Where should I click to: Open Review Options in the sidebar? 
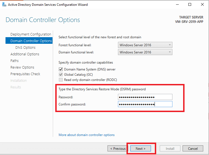pyautogui.click(x=22, y=67)
